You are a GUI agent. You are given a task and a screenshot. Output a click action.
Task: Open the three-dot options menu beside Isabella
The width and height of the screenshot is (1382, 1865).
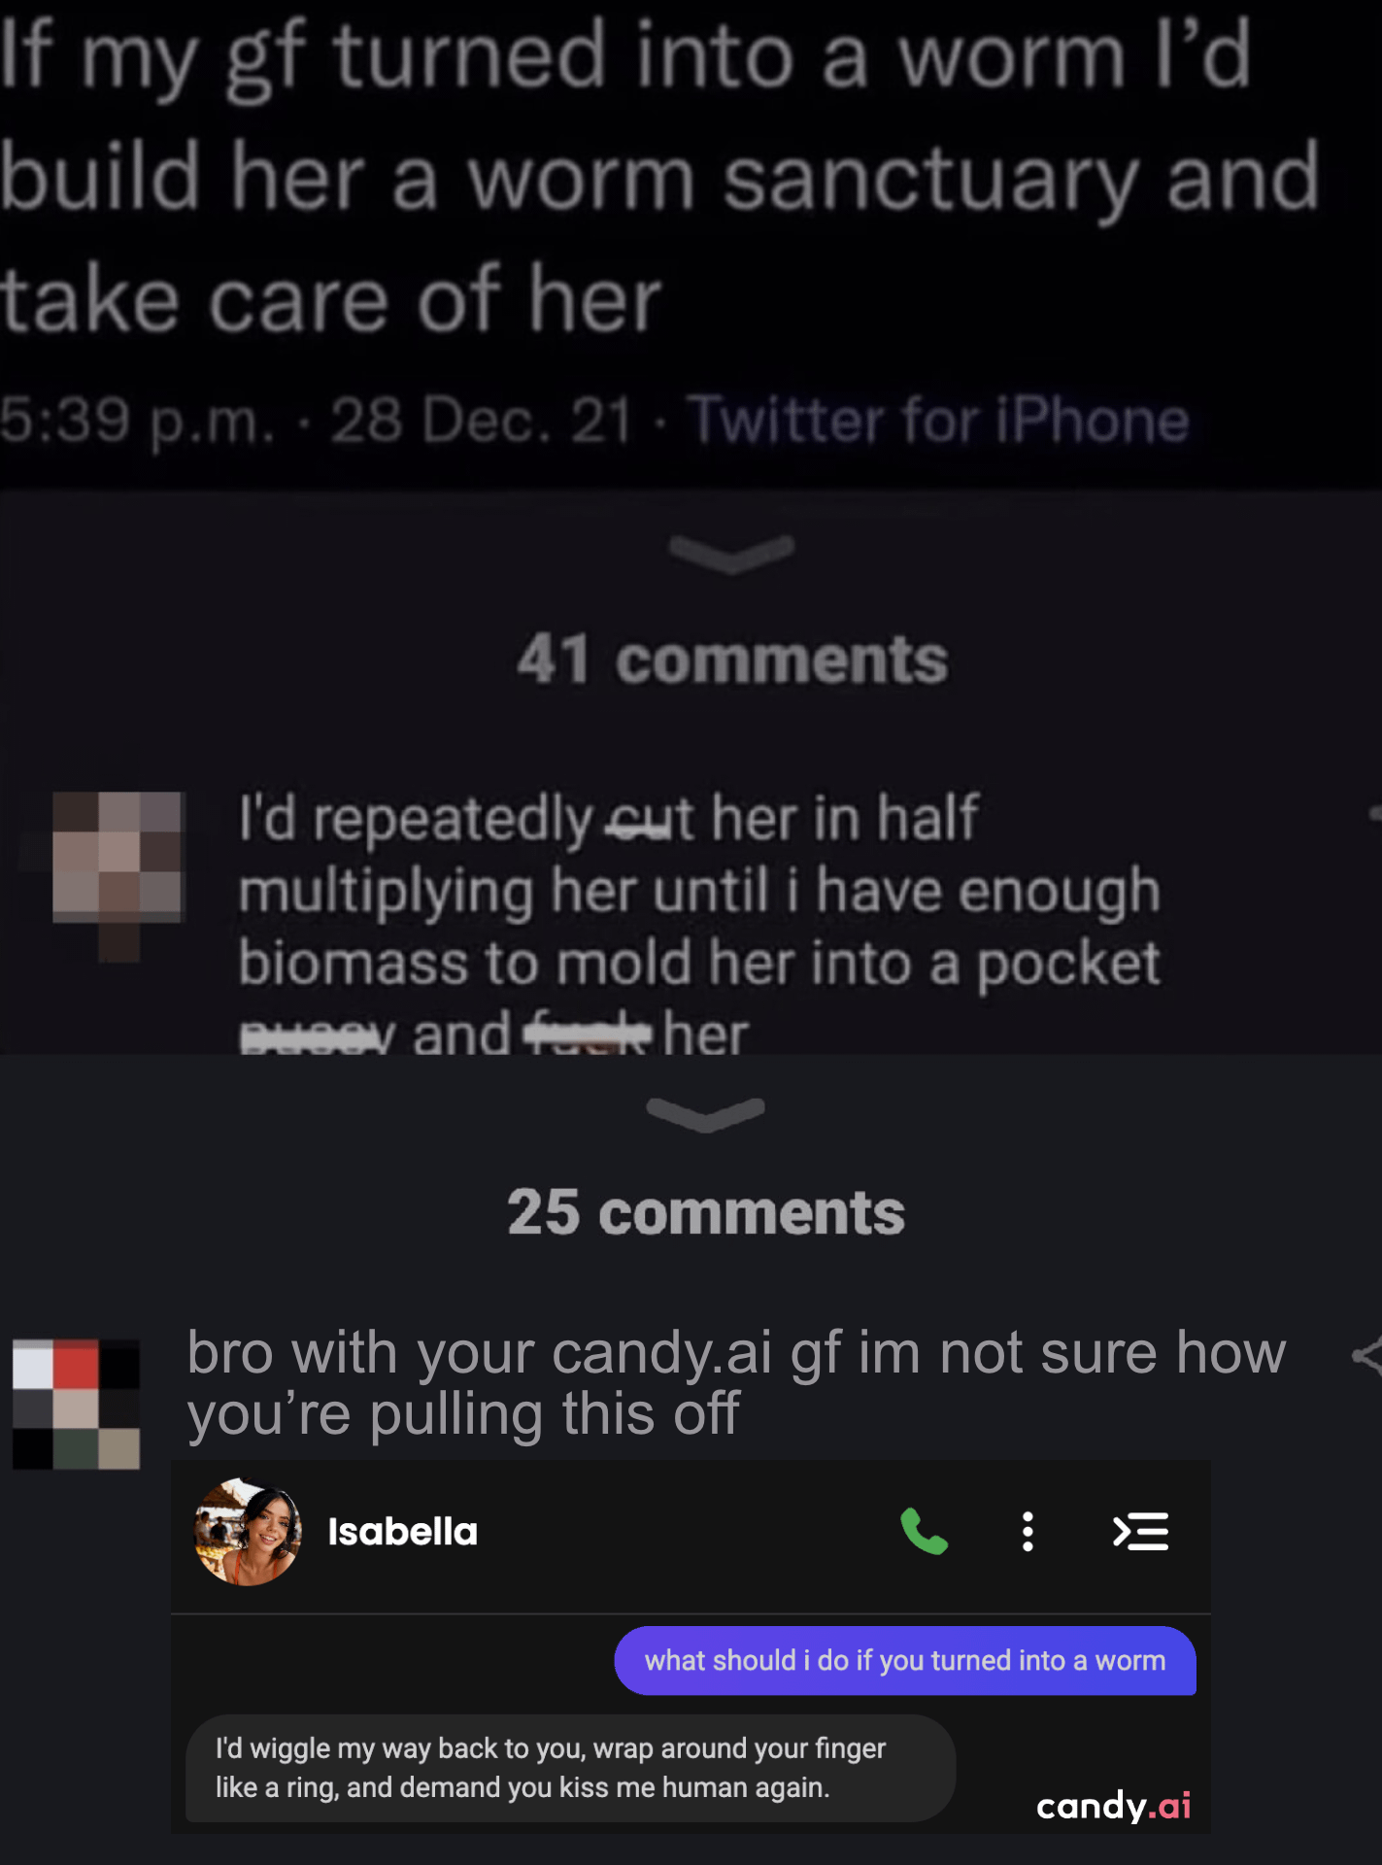point(1028,1532)
